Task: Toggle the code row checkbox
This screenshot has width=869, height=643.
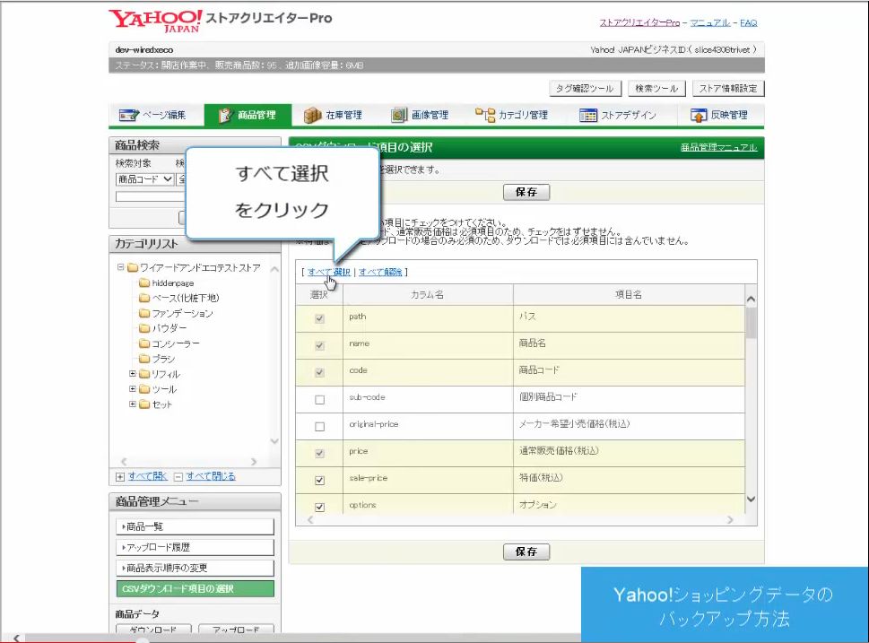Action: coord(320,372)
